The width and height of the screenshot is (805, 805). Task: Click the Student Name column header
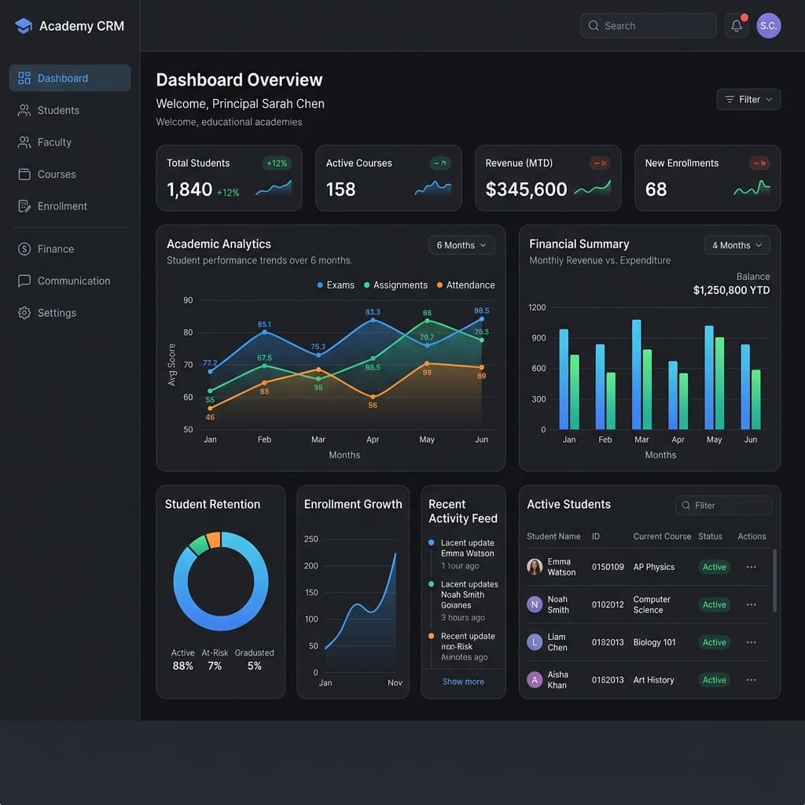coord(553,536)
